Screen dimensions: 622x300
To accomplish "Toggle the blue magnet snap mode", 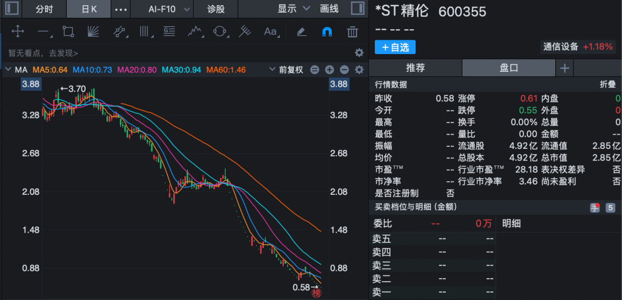I will pos(327,32).
